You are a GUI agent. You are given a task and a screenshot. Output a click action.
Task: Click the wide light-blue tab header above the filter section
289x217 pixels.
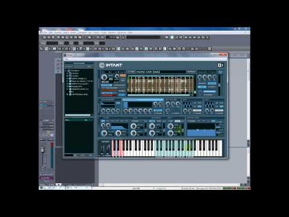click(143, 99)
